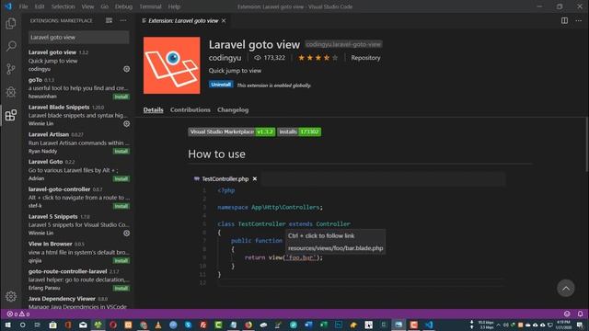Close the Extension: Laravel goto view tab
This screenshot has width=589, height=331.
click(x=224, y=20)
